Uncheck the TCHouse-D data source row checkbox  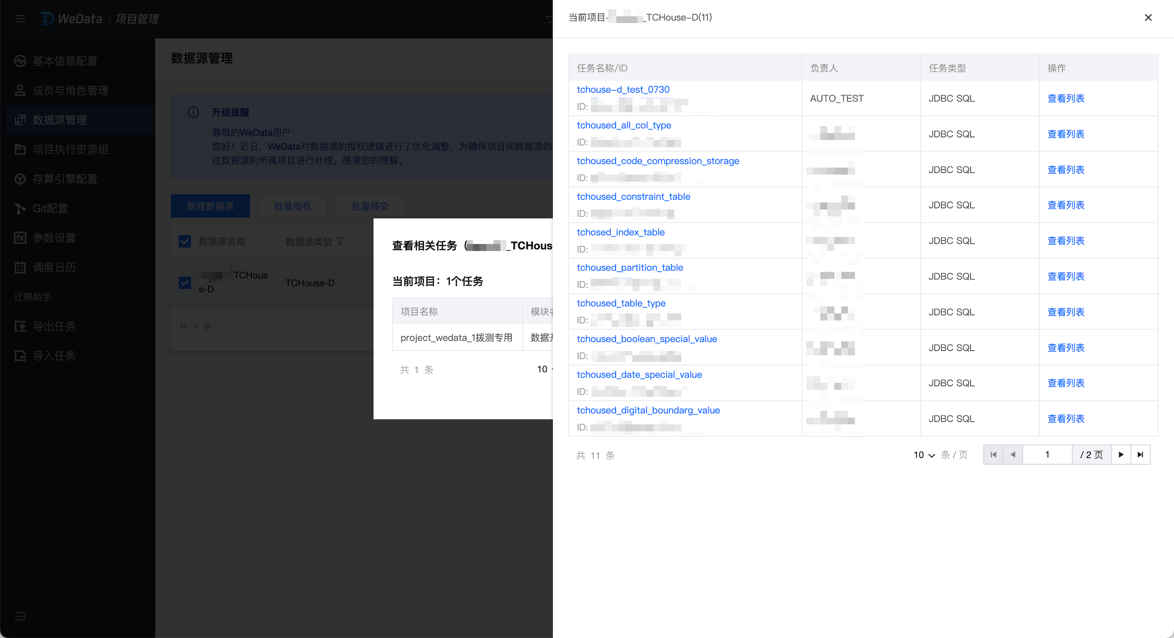pyautogui.click(x=185, y=283)
